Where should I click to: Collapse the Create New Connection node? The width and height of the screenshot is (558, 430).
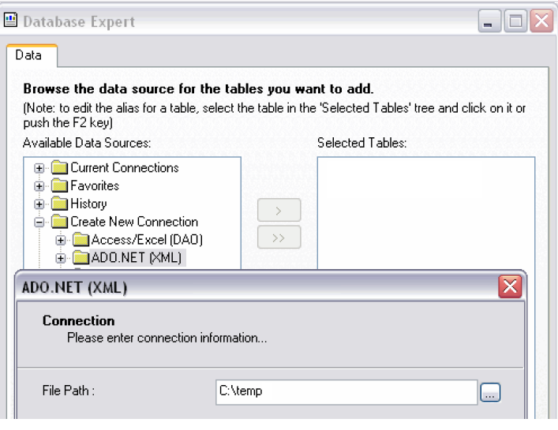tap(39, 222)
